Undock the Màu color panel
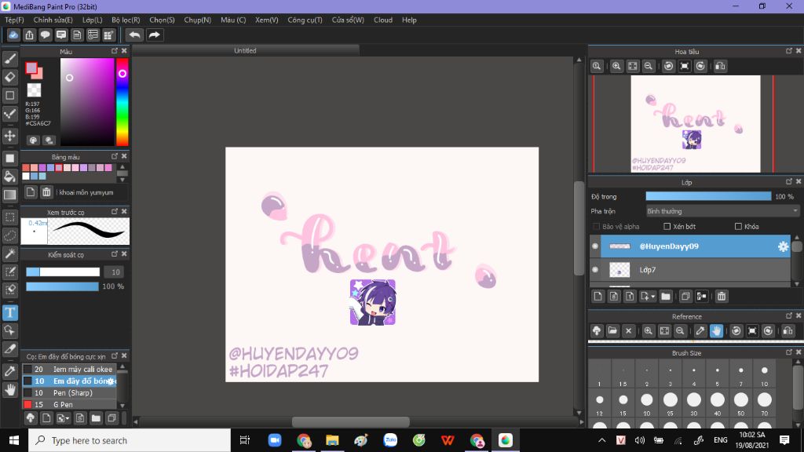 (115, 51)
